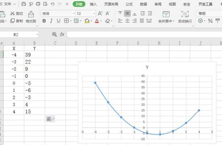The width and height of the screenshot is (222, 145).
Task: Switch to the 开始 tab
Action: pos(79,4)
